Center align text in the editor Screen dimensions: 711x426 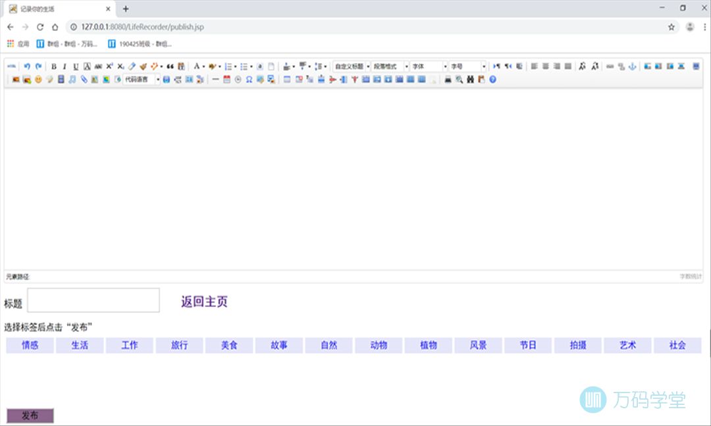[546, 66]
